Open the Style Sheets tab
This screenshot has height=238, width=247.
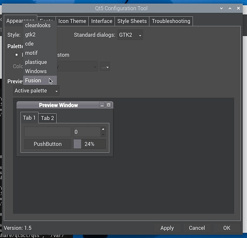coord(132,21)
